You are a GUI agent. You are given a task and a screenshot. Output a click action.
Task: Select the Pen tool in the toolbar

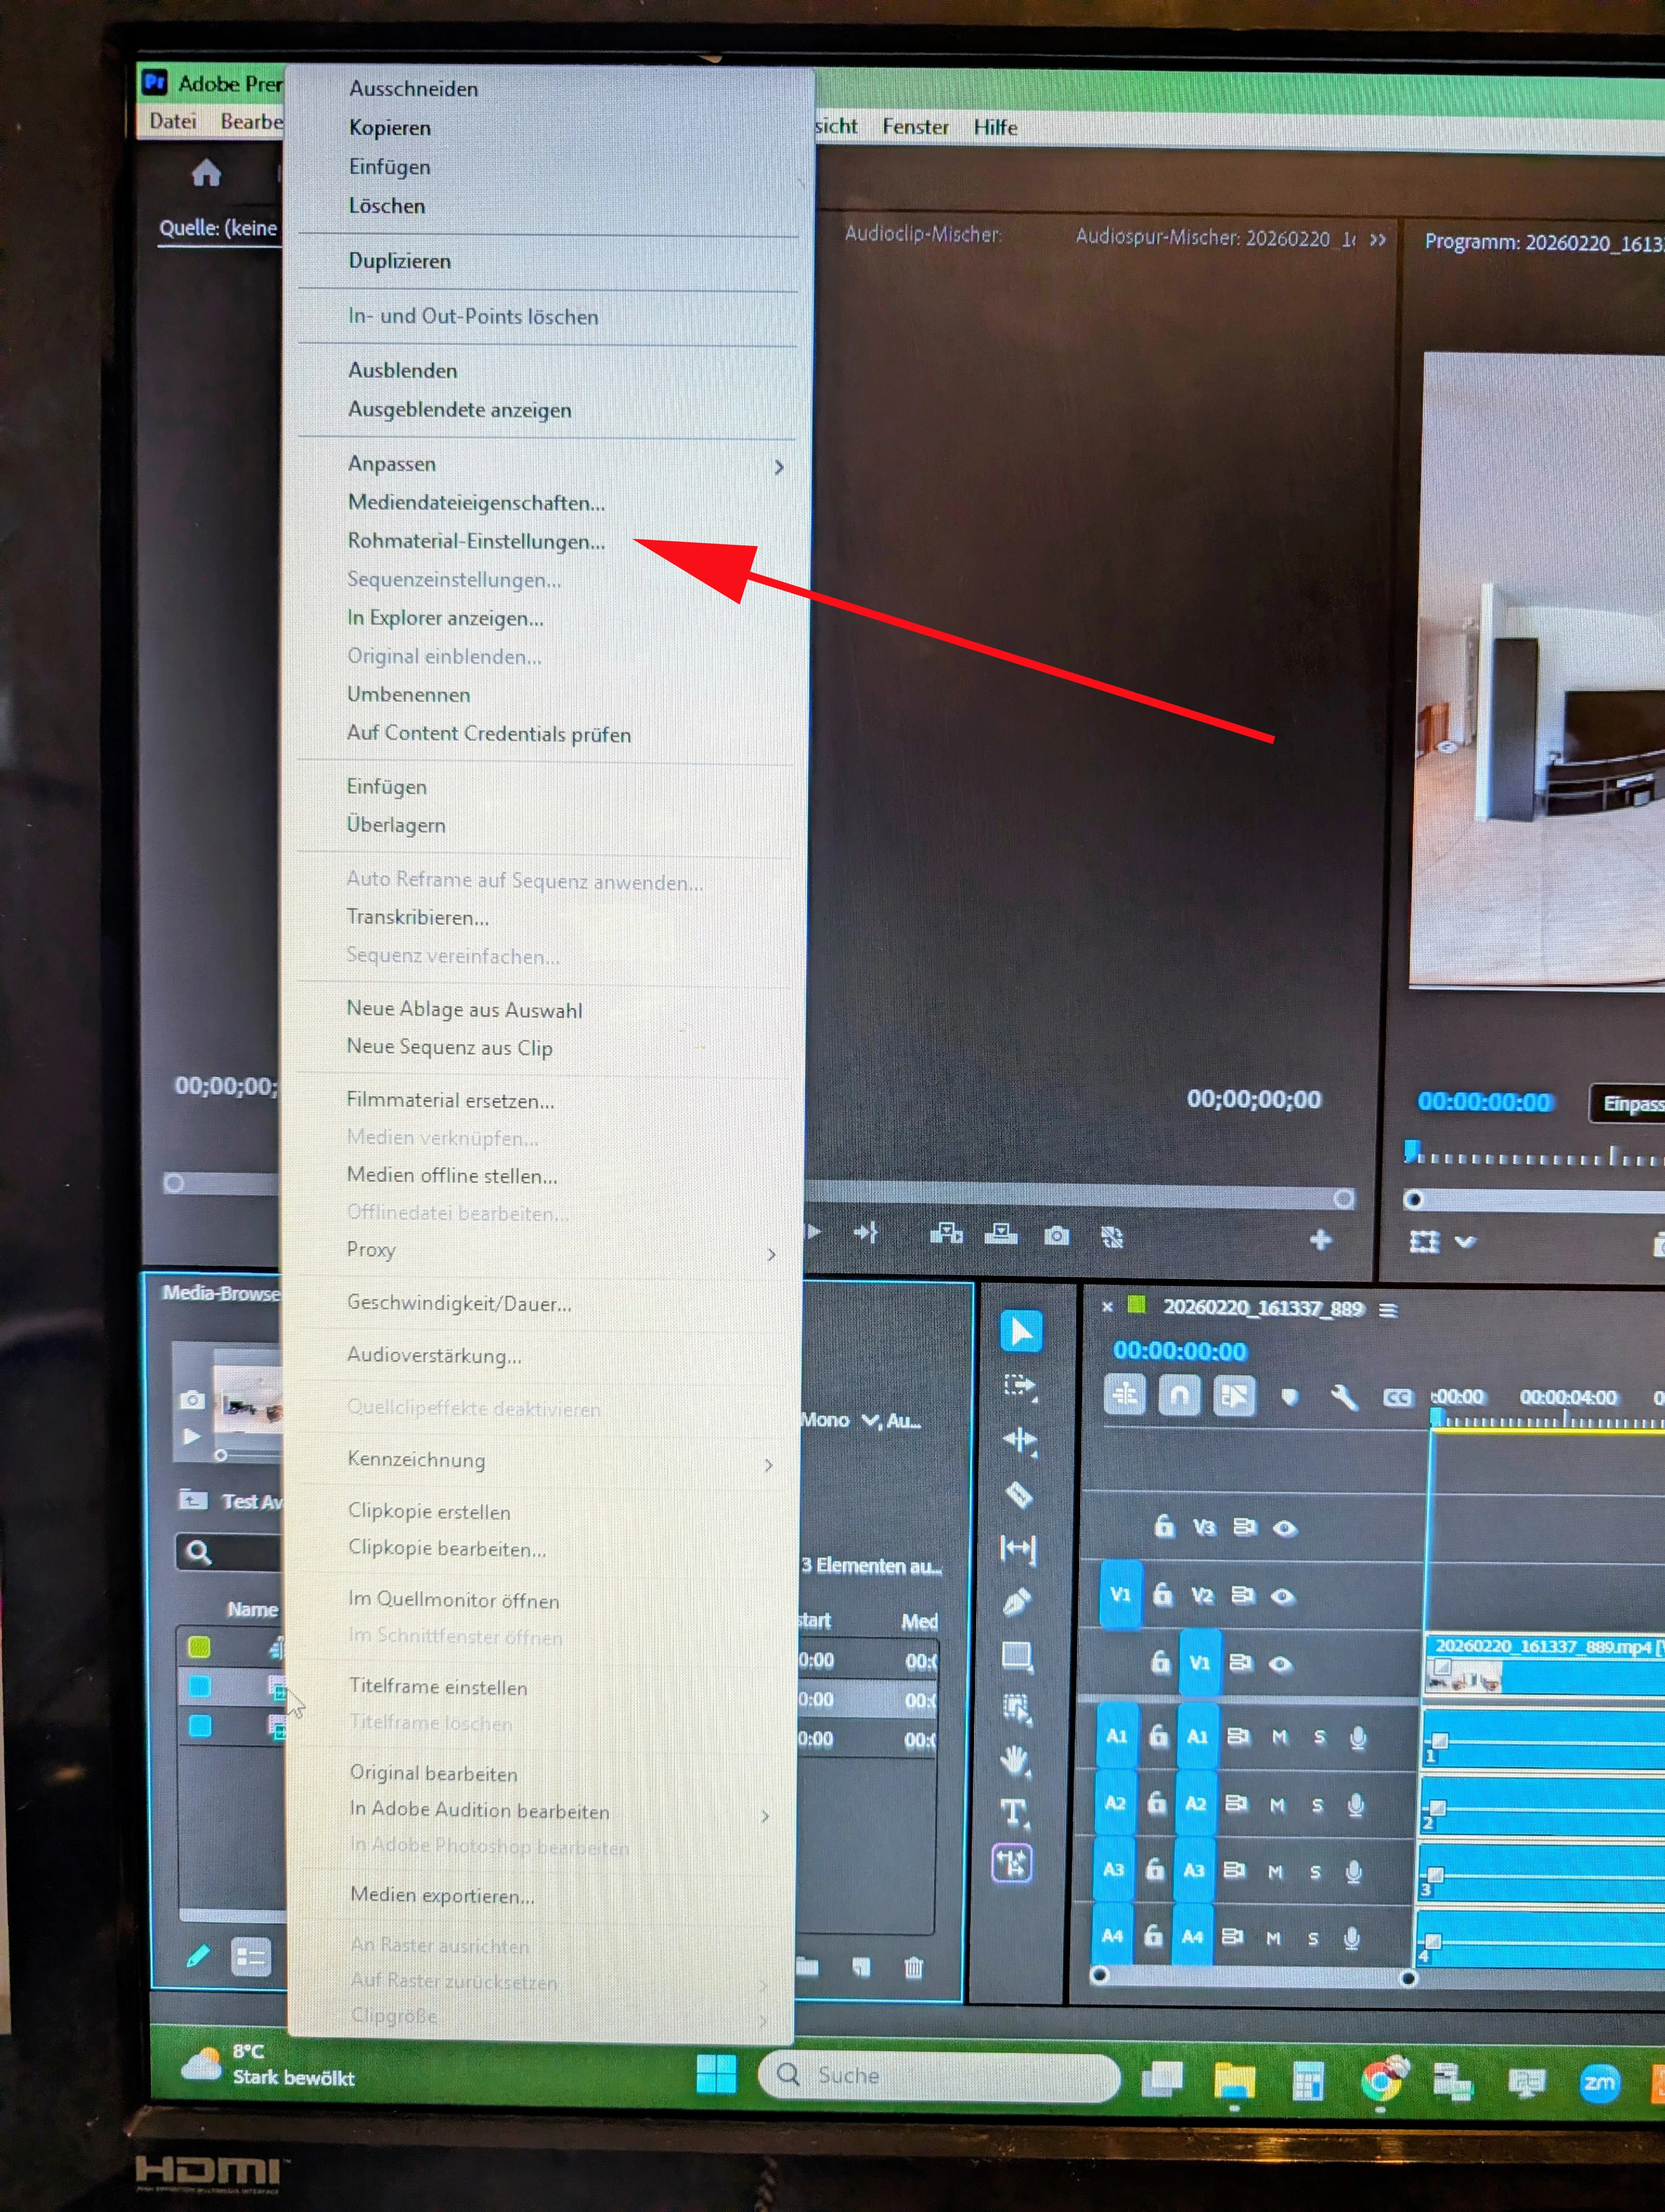[1016, 1602]
